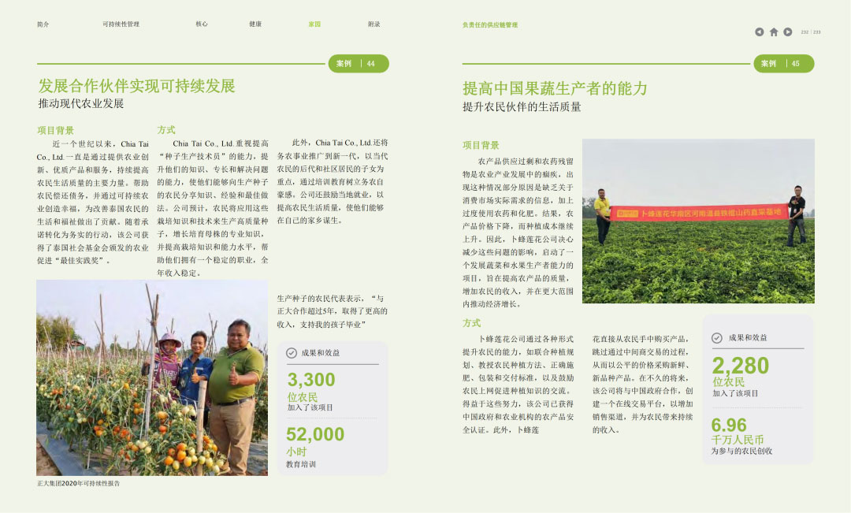
Task: Click checkmark icon in right 成果和效益 card
Action: (x=717, y=337)
